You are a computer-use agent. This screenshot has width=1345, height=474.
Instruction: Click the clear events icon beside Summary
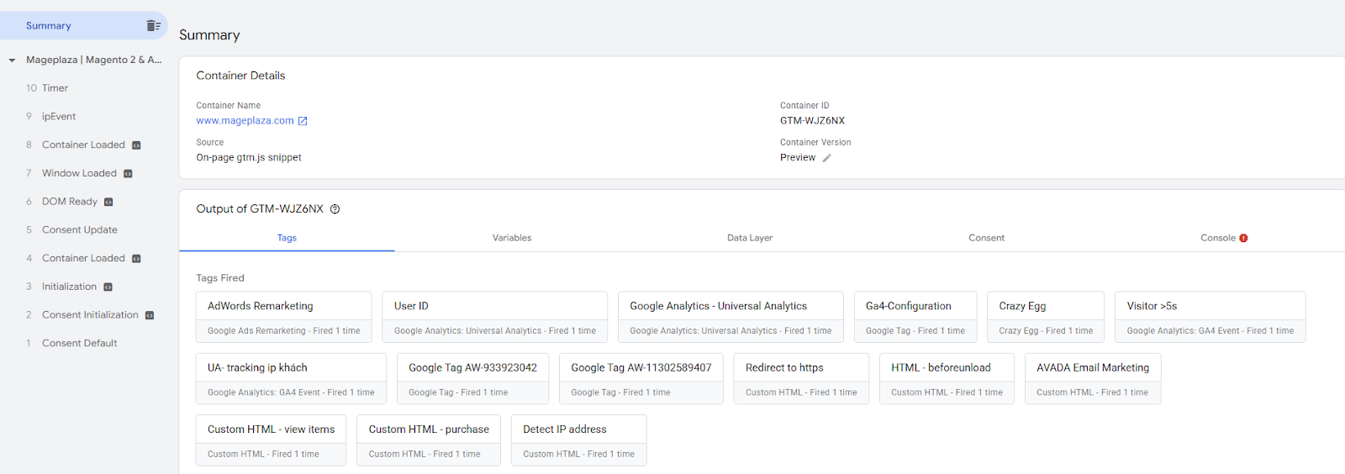tap(153, 26)
